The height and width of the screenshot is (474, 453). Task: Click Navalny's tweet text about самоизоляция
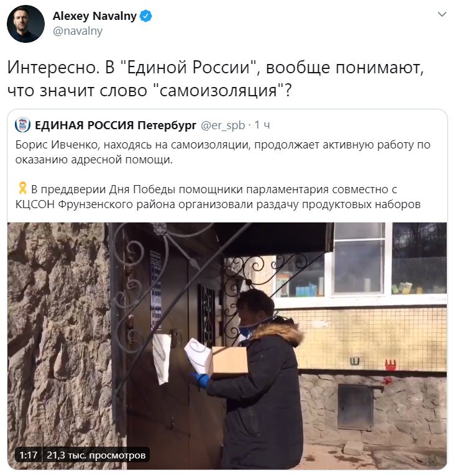[215, 79]
